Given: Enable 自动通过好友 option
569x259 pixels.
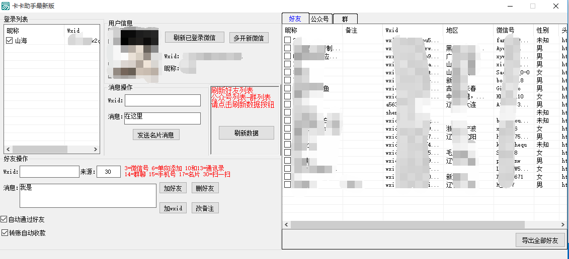Looking at the screenshot, I should [x=4, y=219].
